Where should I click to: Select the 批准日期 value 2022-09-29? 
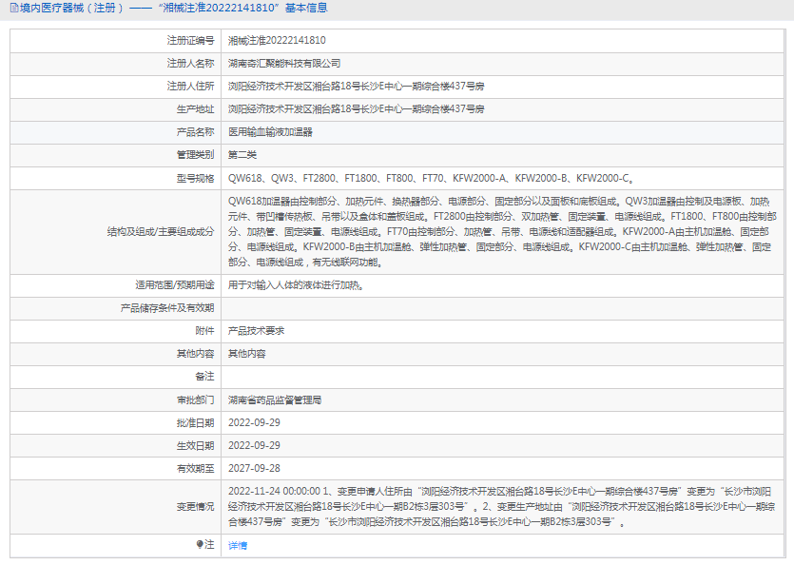pyautogui.click(x=254, y=422)
